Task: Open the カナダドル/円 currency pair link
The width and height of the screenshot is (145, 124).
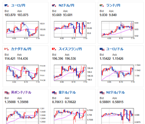Action: tap(21, 49)
